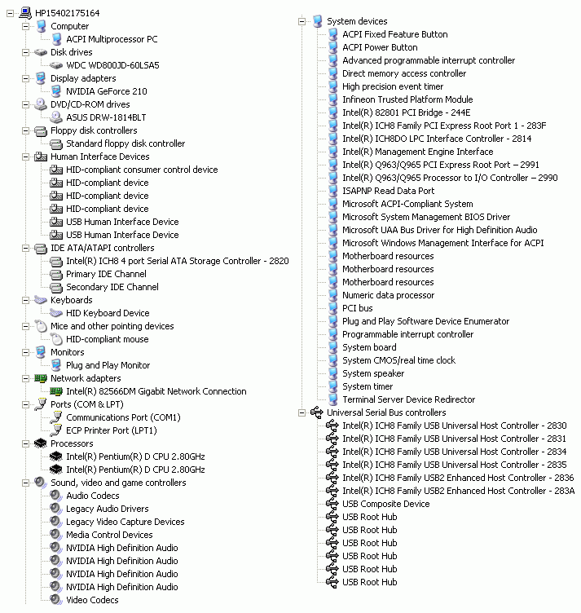The width and height of the screenshot is (581, 613).
Task: Click the IDE ATA/ATAPI controllers icon
Action: [x=41, y=249]
